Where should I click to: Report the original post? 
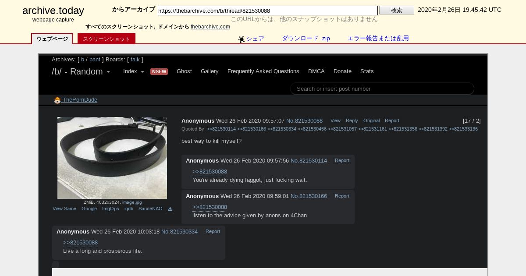coord(392,121)
